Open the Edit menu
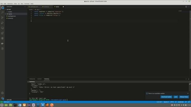Image resolution: width=191 pixels, height=107 pixels. click(x=5, y=4)
